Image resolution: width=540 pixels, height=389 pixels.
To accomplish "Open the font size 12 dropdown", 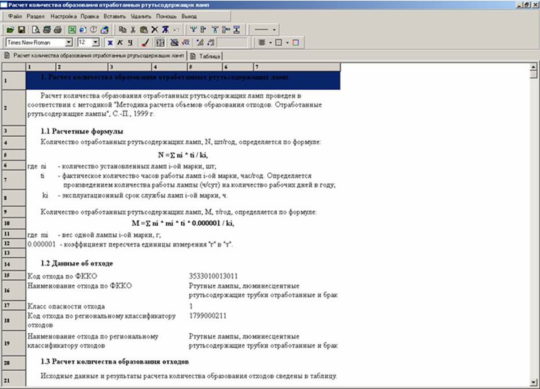I will point(95,43).
